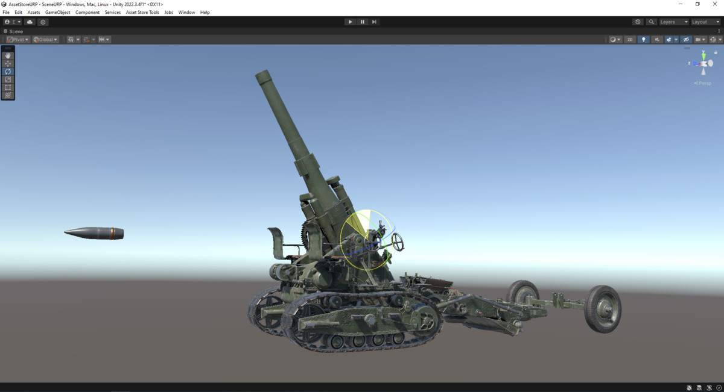Open the undo history panel
The height and width of the screenshot is (392, 724).
point(638,22)
